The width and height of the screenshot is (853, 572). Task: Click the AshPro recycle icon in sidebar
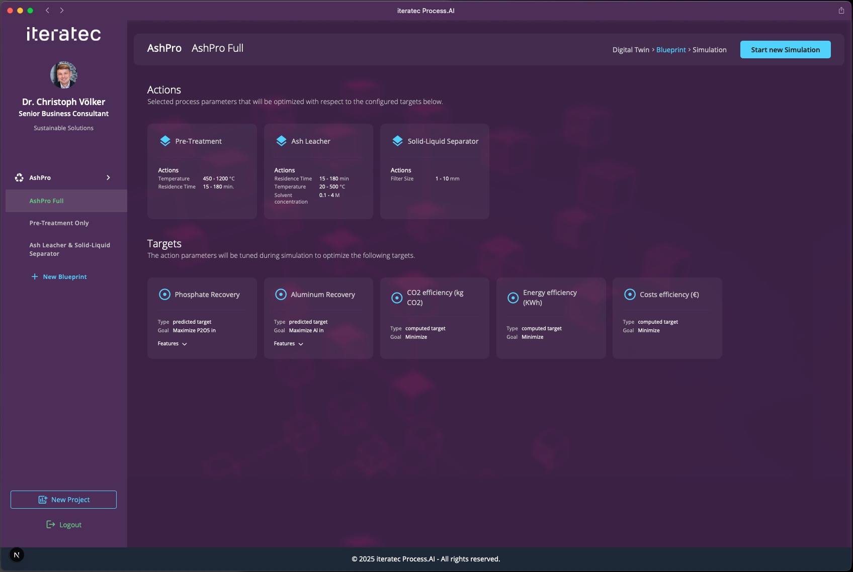[19, 178]
